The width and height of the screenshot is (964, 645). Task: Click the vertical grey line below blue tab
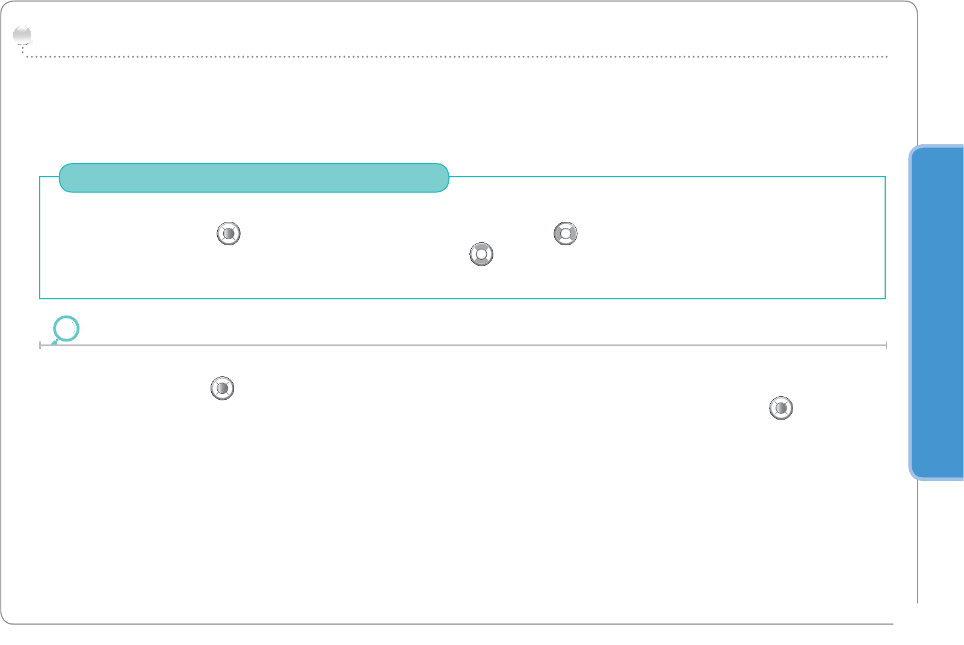[x=918, y=541]
